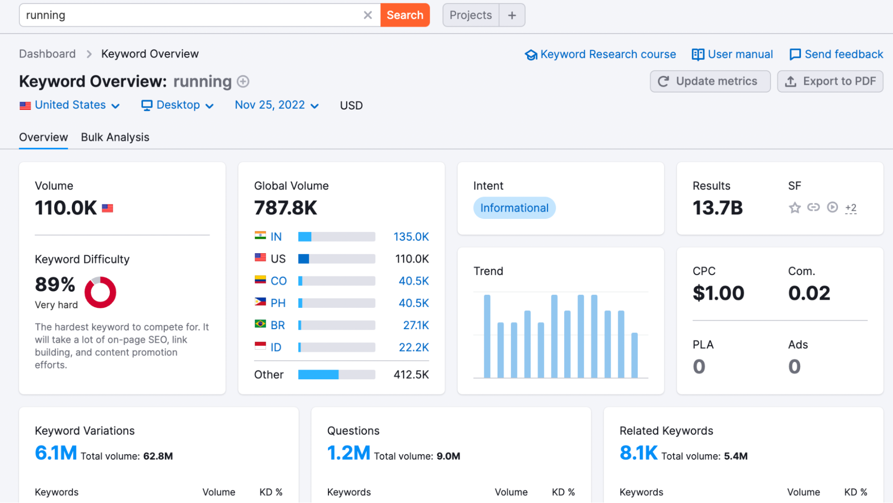Click the US volume progress bar

point(337,259)
